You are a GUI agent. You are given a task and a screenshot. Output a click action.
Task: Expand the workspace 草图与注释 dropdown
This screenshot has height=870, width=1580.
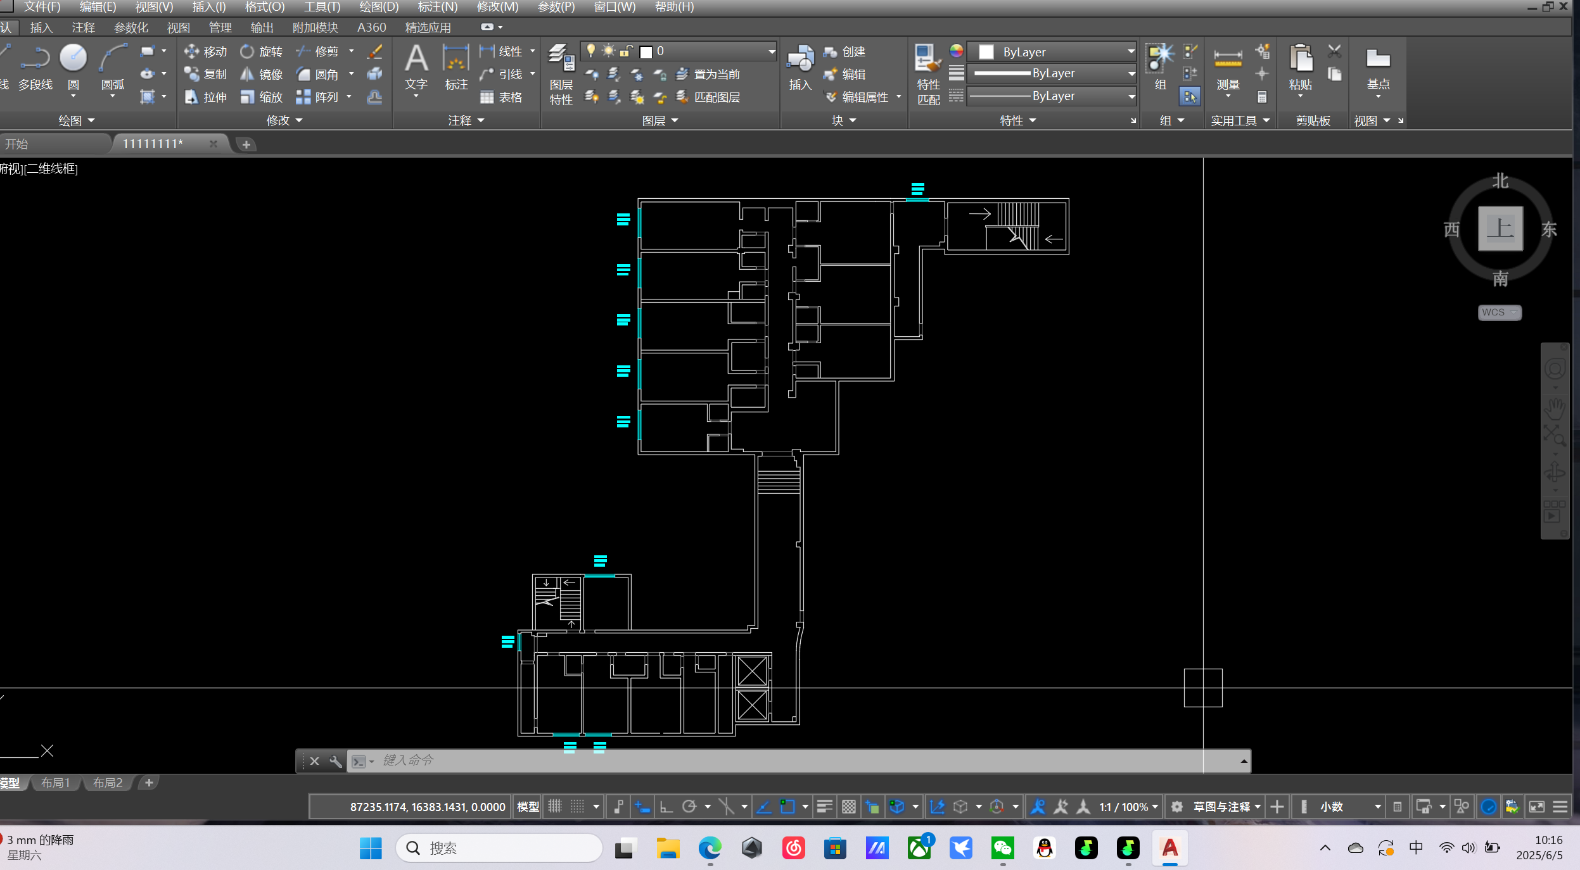1258,807
